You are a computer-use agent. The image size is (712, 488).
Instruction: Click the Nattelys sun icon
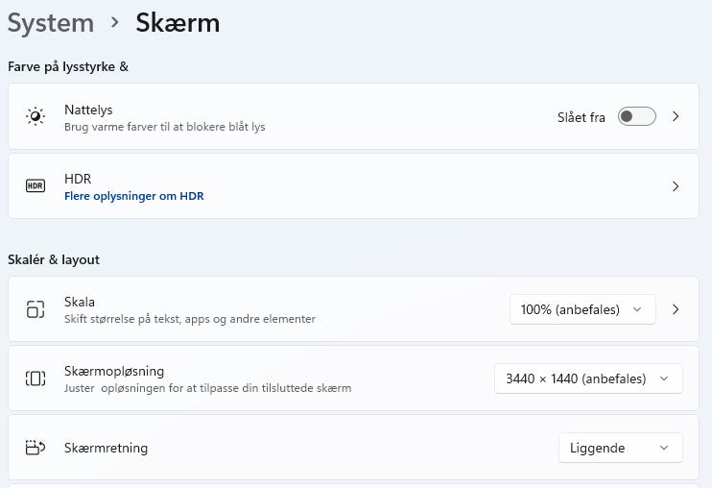36,117
